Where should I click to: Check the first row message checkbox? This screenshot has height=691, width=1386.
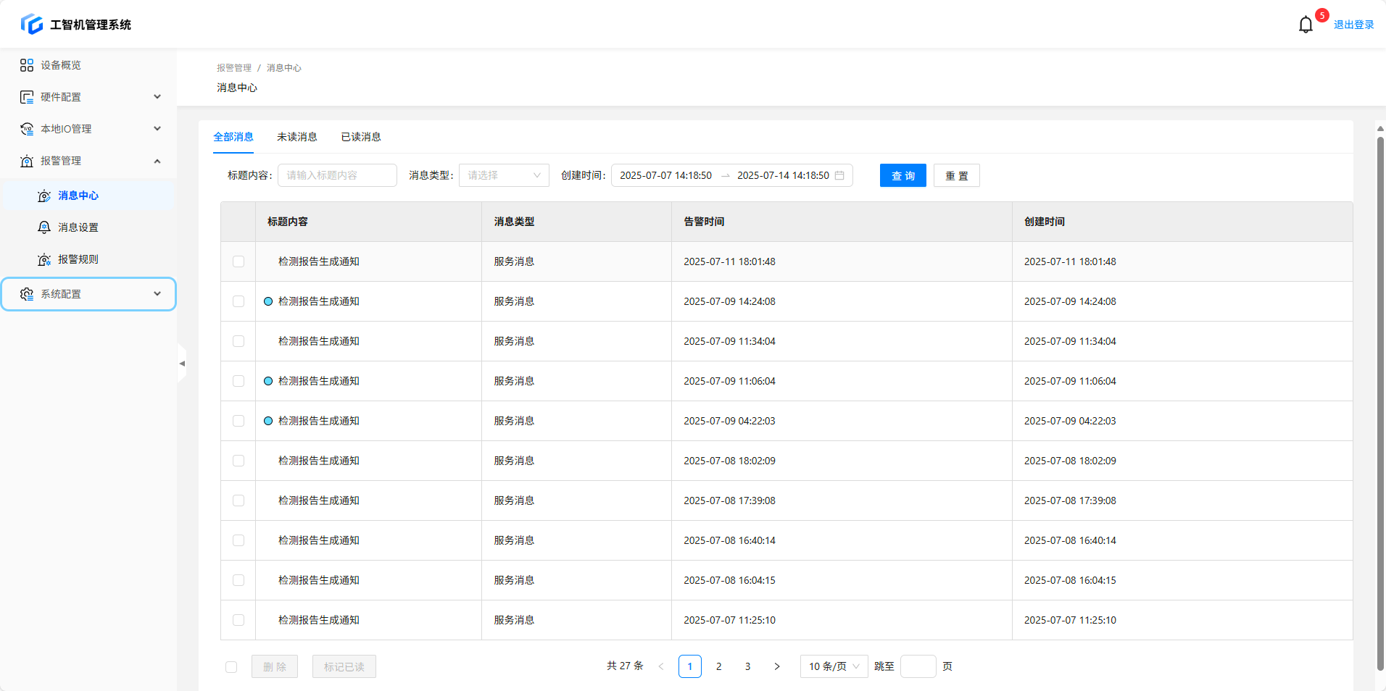pos(238,261)
